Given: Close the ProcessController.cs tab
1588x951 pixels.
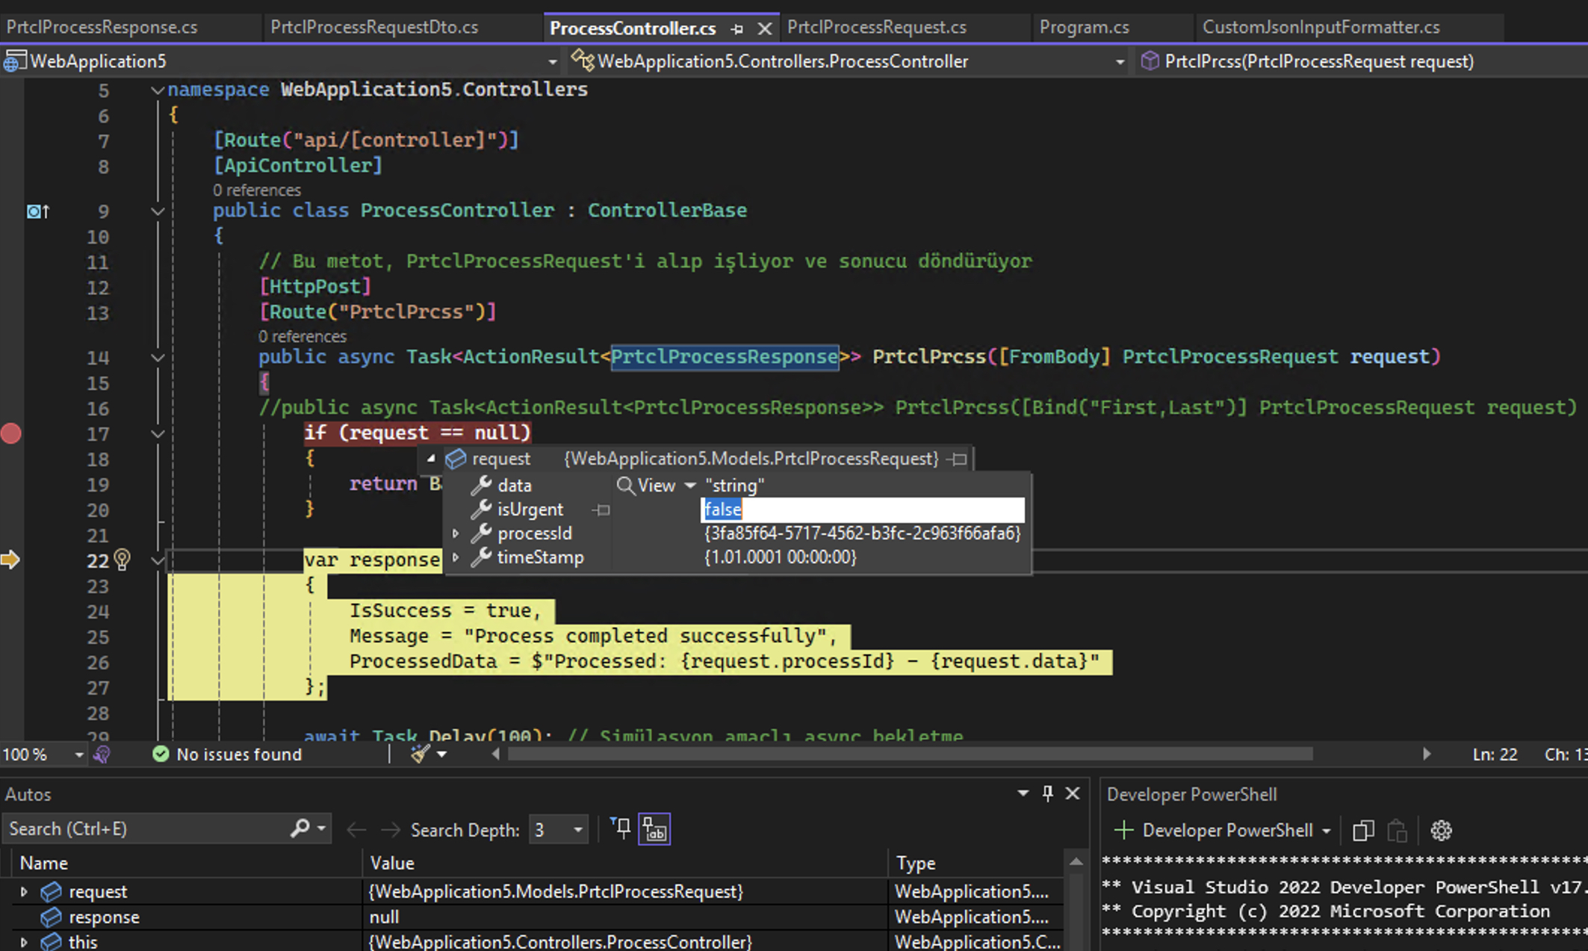Looking at the screenshot, I should pos(765,29).
